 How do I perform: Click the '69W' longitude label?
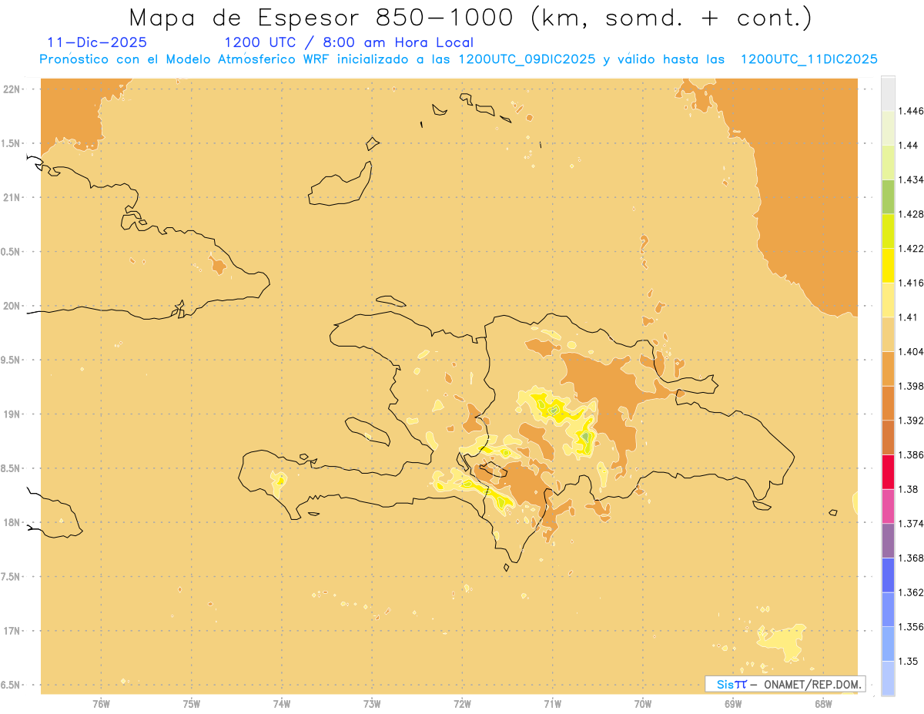tap(733, 703)
